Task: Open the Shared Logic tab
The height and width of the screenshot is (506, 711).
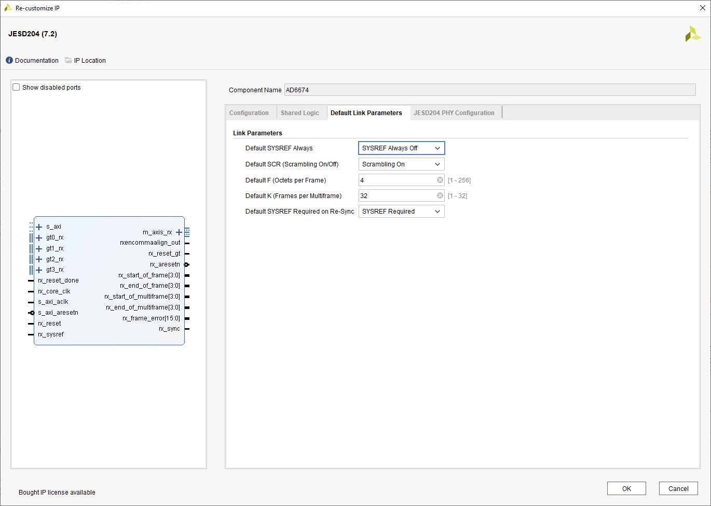Action: pos(300,113)
